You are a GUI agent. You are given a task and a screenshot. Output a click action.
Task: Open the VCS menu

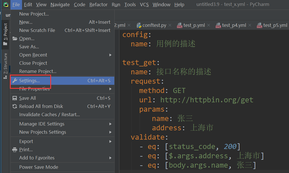144,5
